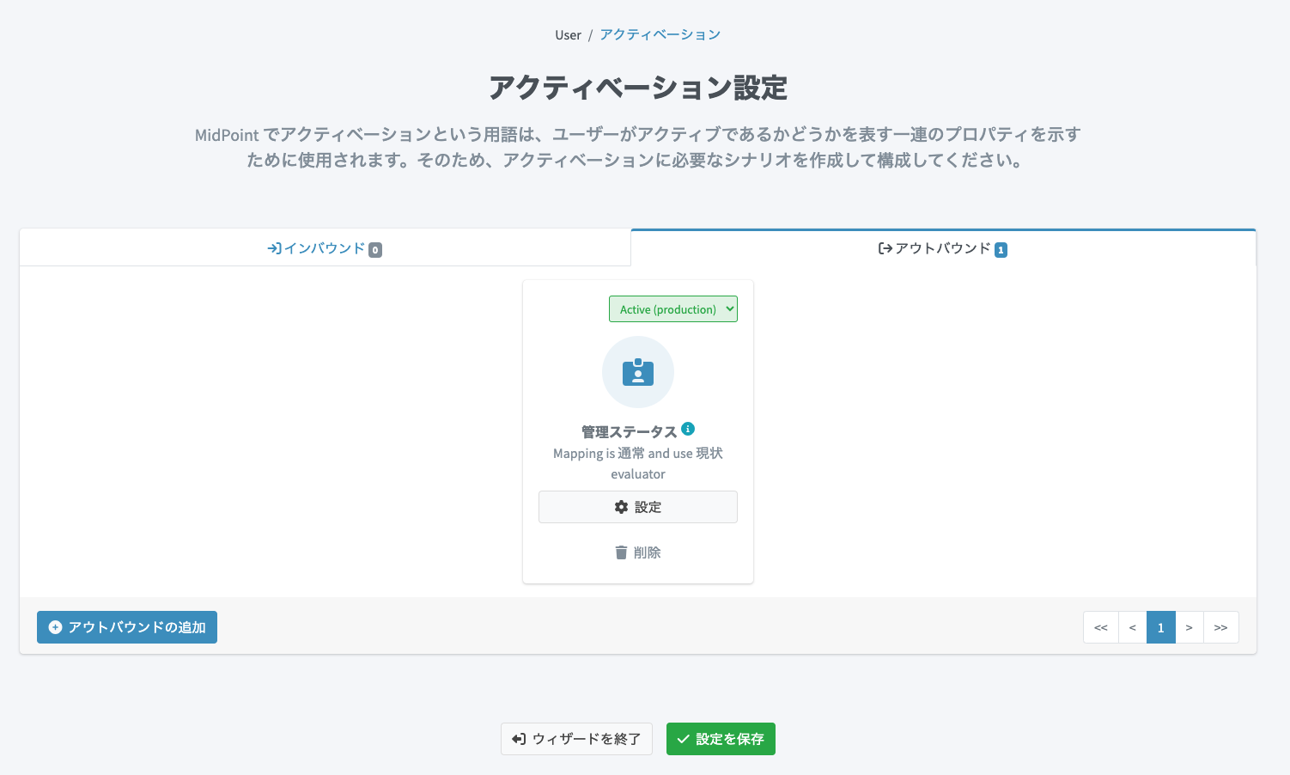
Task: Save settings with 設定を保存
Action: 721,739
